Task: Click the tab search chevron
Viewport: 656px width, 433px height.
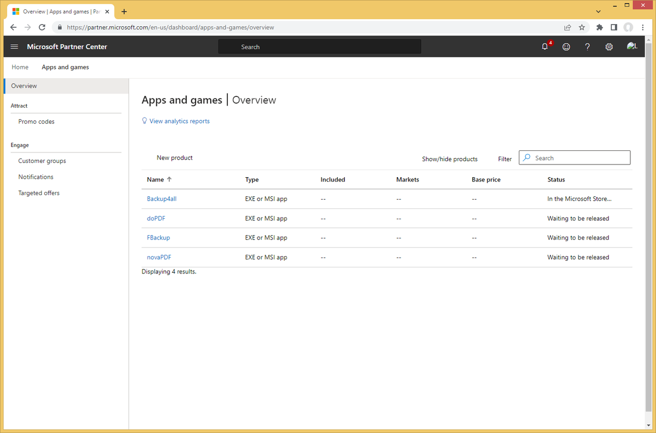Action: [x=598, y=11]
